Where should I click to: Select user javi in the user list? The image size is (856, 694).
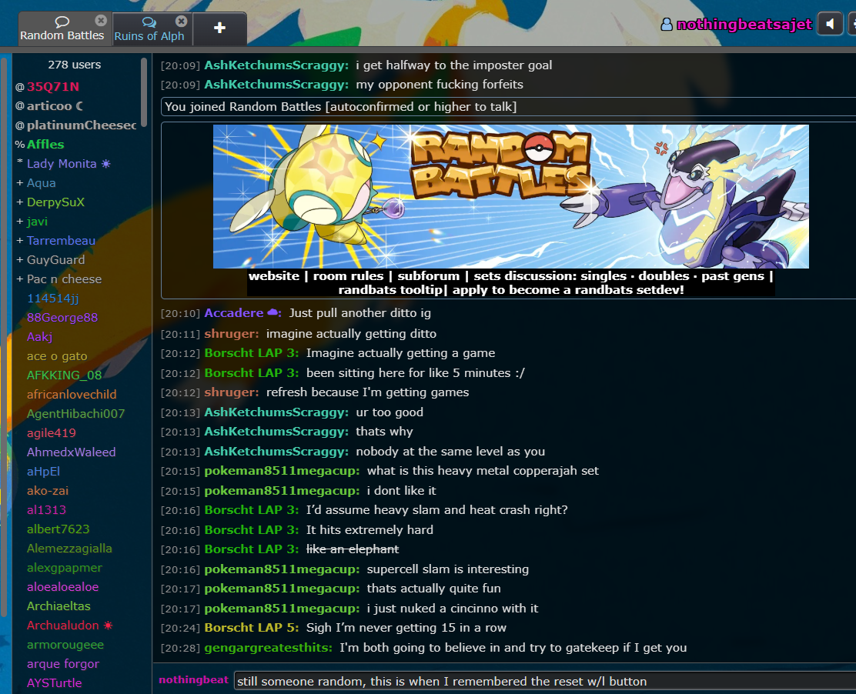click(37, 222)
